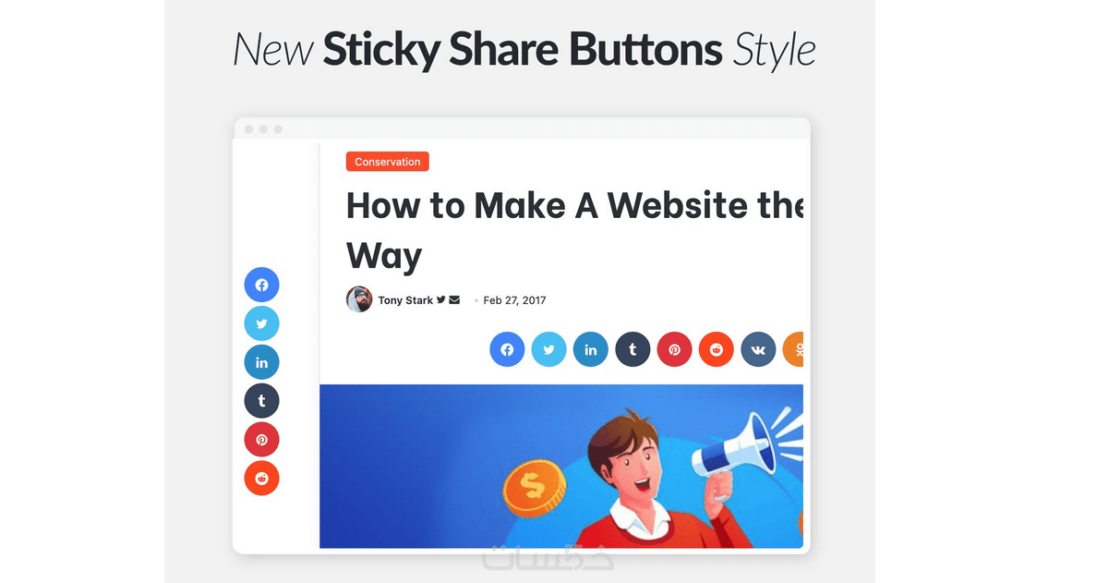
Task: Click the sidebar Pinterest share button
Action: pos(261,440)
